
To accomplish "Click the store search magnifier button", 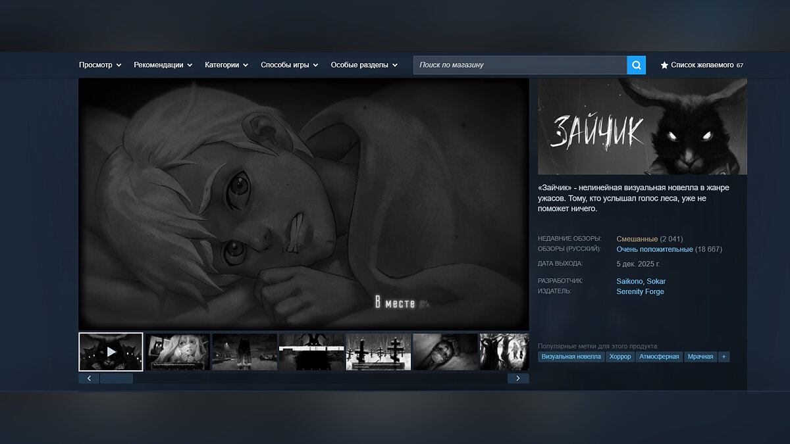I will [637, 65].
